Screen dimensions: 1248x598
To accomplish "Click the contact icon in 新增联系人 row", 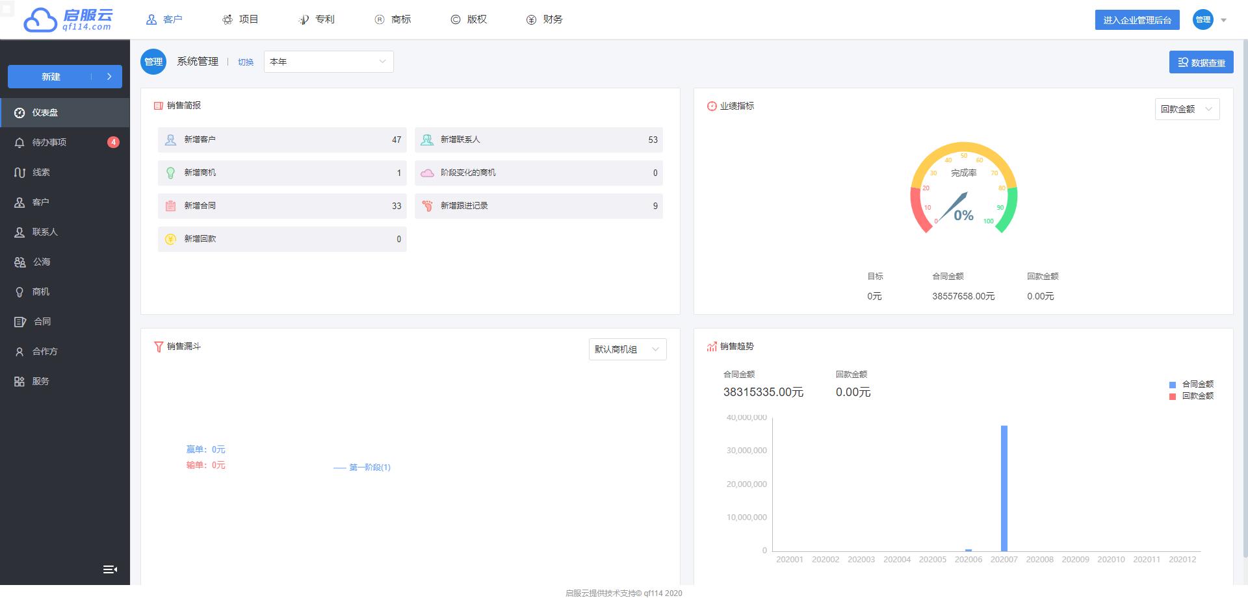I will click(427, 140).
